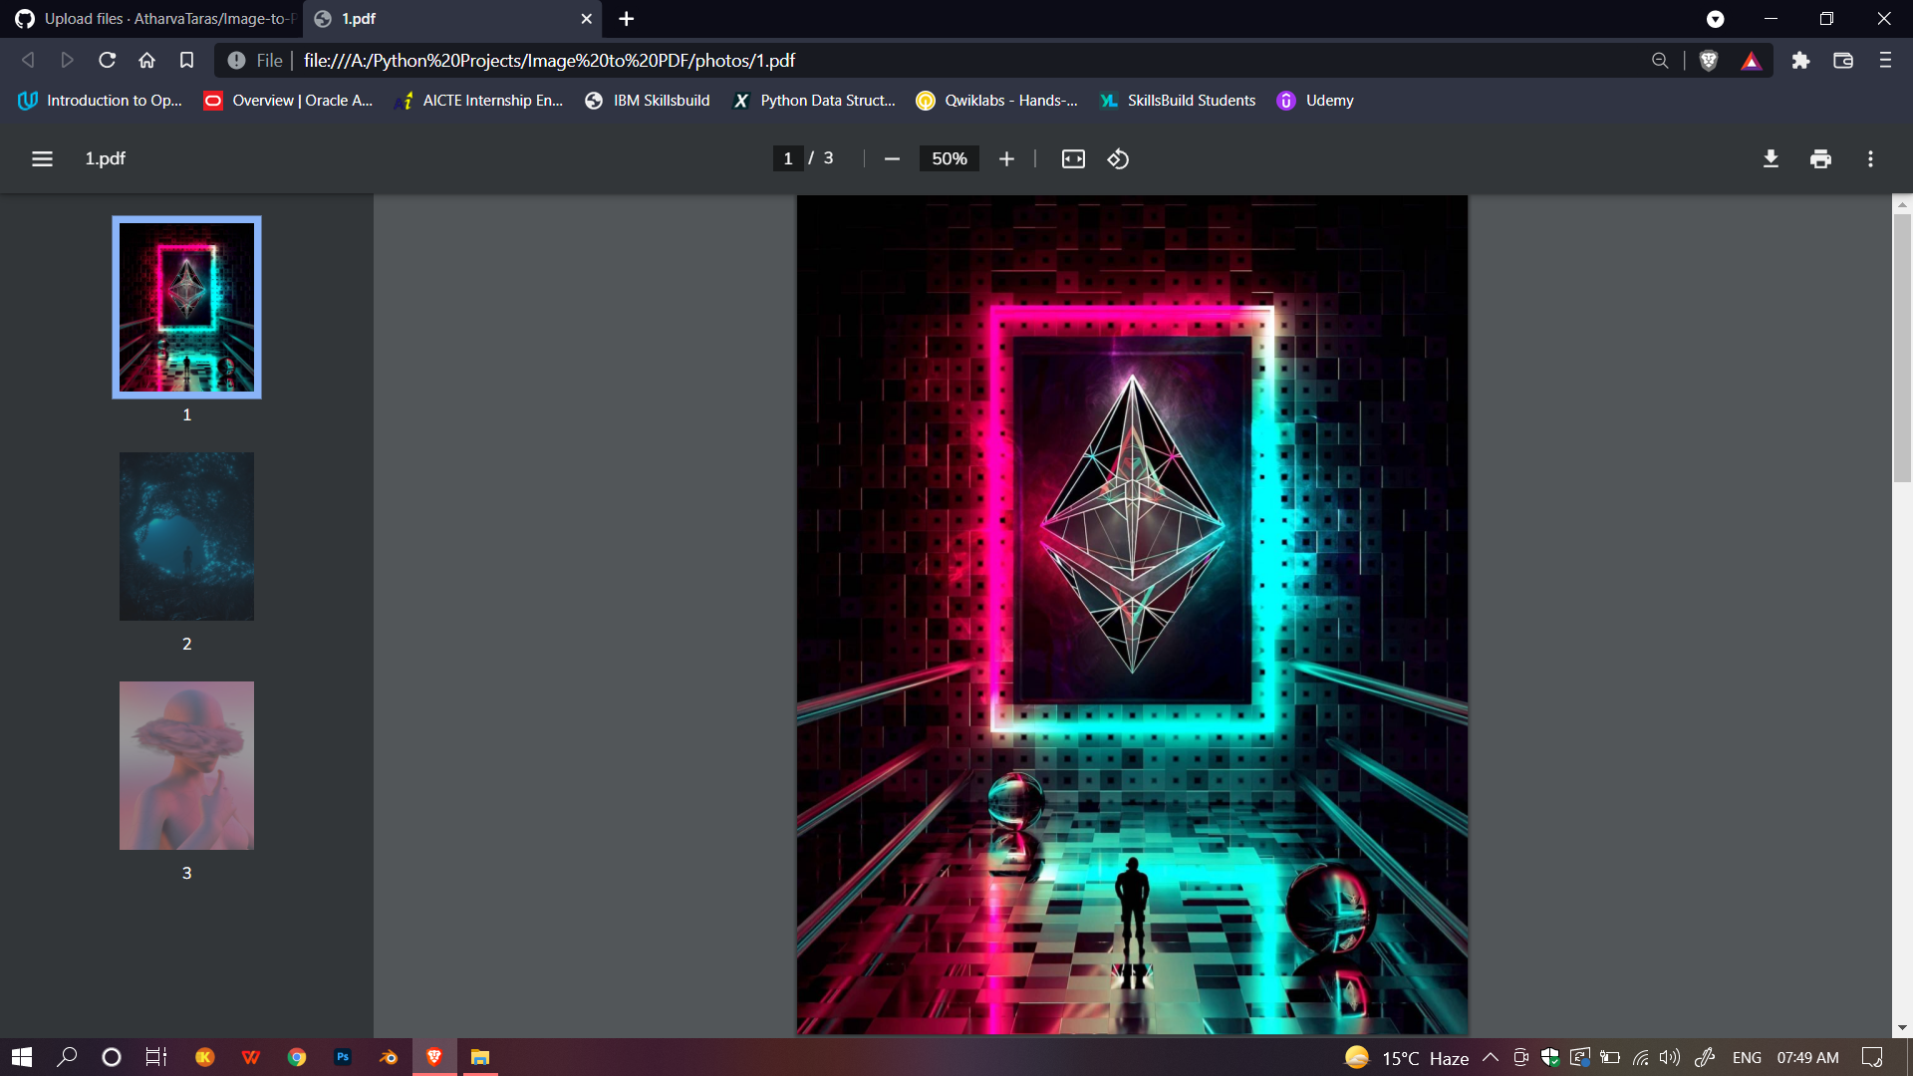Screen dimensions: 1913x1076
Task: Download the PDF file
Action: pos(1771,158)
